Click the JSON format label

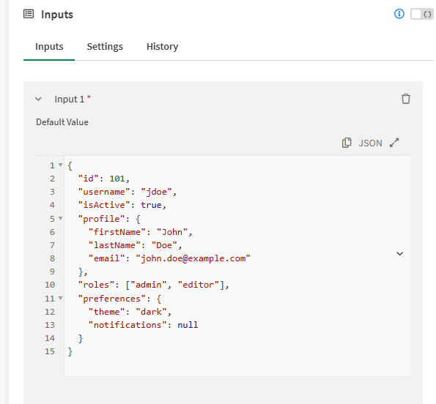pos(370,143)
